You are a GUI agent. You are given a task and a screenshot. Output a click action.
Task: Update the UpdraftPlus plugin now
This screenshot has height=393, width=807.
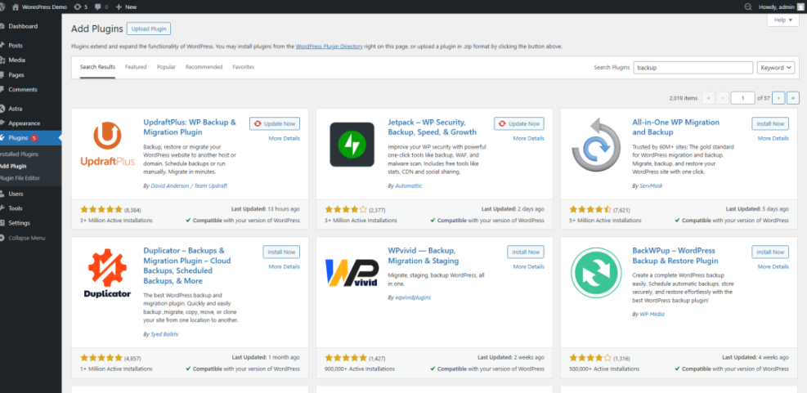[x=275, y=124]
